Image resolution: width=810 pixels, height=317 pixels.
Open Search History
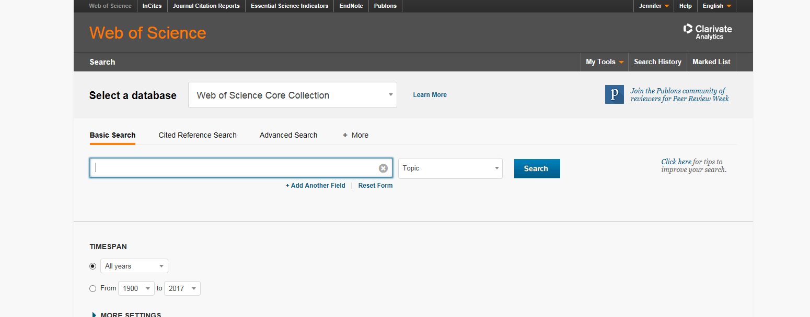tap(657, 62)
